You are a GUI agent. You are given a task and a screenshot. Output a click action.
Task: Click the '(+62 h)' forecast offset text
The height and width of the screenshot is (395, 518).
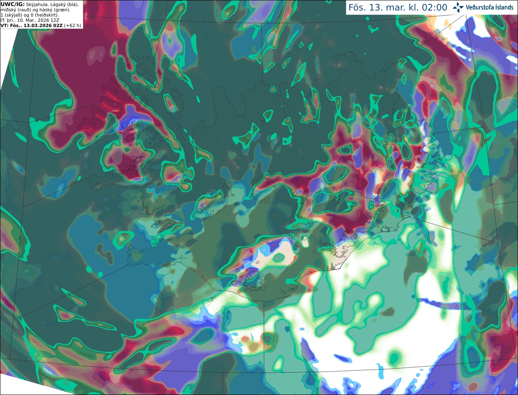coord(72,25)
